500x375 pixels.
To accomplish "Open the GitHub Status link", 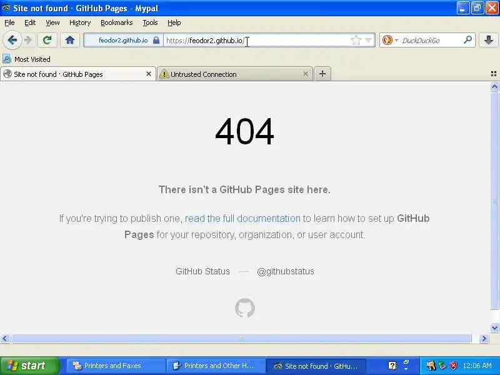I will coord(202,271).
